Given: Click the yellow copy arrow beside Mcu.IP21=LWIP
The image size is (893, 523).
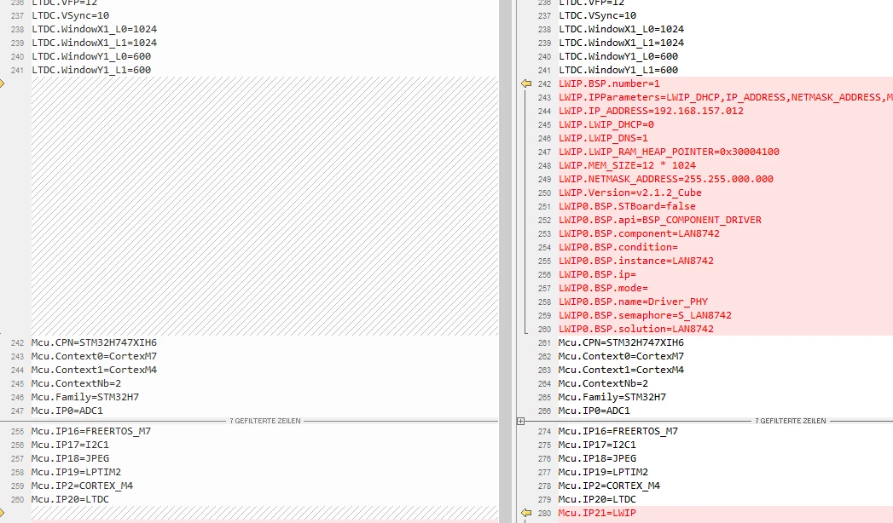Looking at the screenshot, I should pos(526,513).
